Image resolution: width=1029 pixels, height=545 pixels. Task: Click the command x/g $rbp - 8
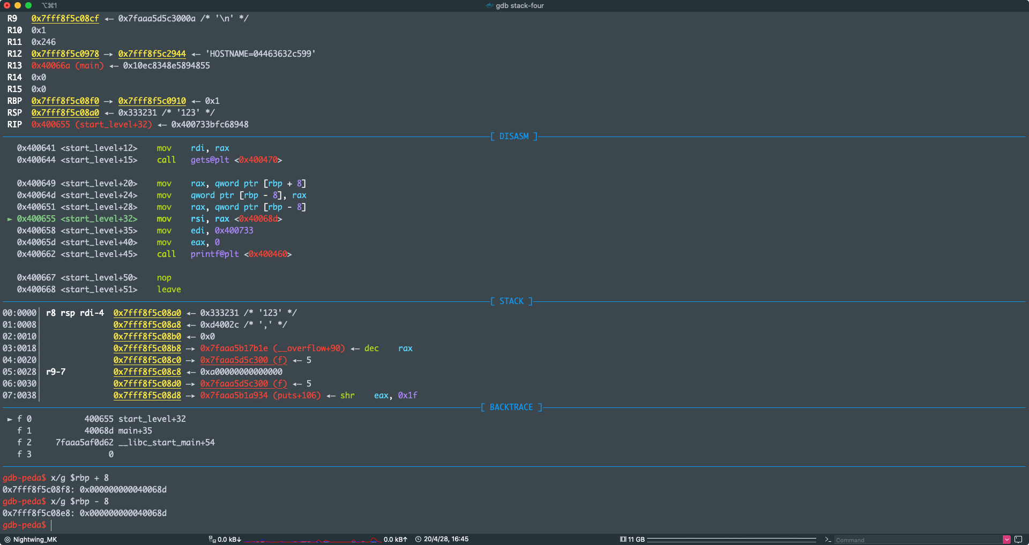tap(80, 502)
